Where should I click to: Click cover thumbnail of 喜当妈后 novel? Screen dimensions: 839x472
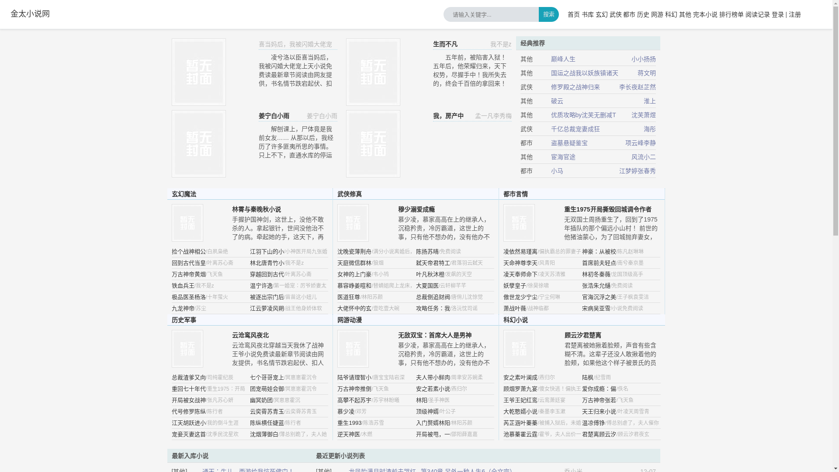point(199,72)
